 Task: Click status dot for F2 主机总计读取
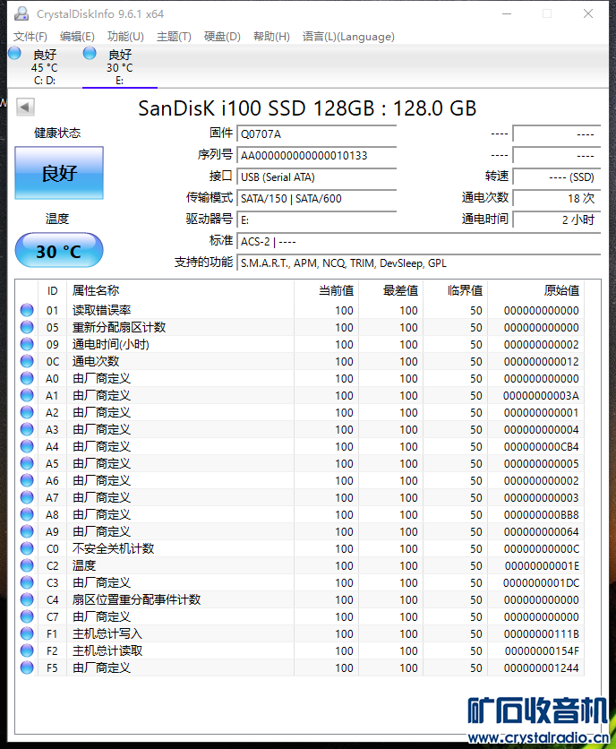click(x=27, y=650)
